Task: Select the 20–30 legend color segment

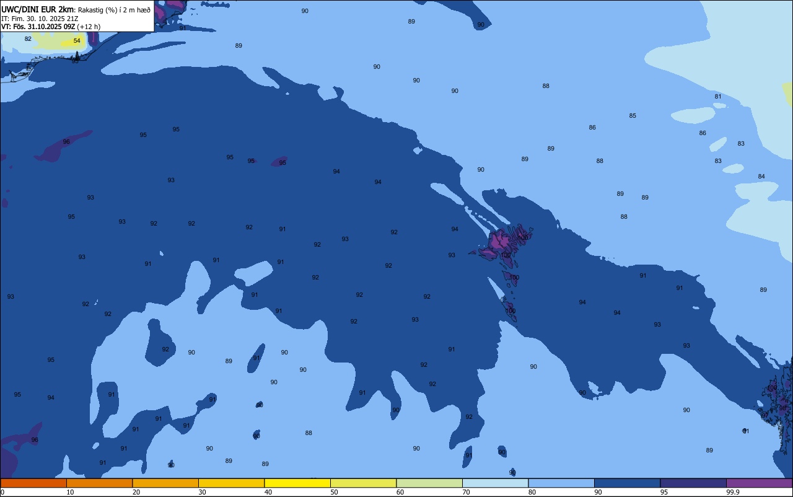Action: 165,483
